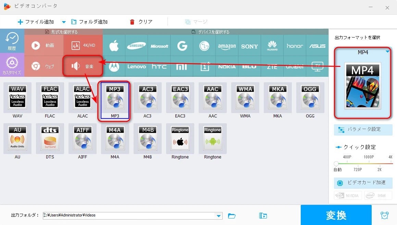Open the Apple device category
The image size is (397, 225).
click(x=114, y=46)
